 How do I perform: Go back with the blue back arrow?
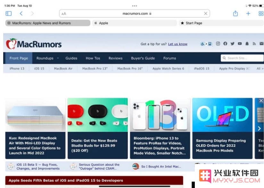(21, 13)
